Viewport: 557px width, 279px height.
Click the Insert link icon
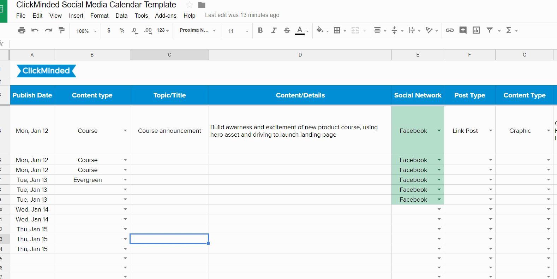point(449,30)
